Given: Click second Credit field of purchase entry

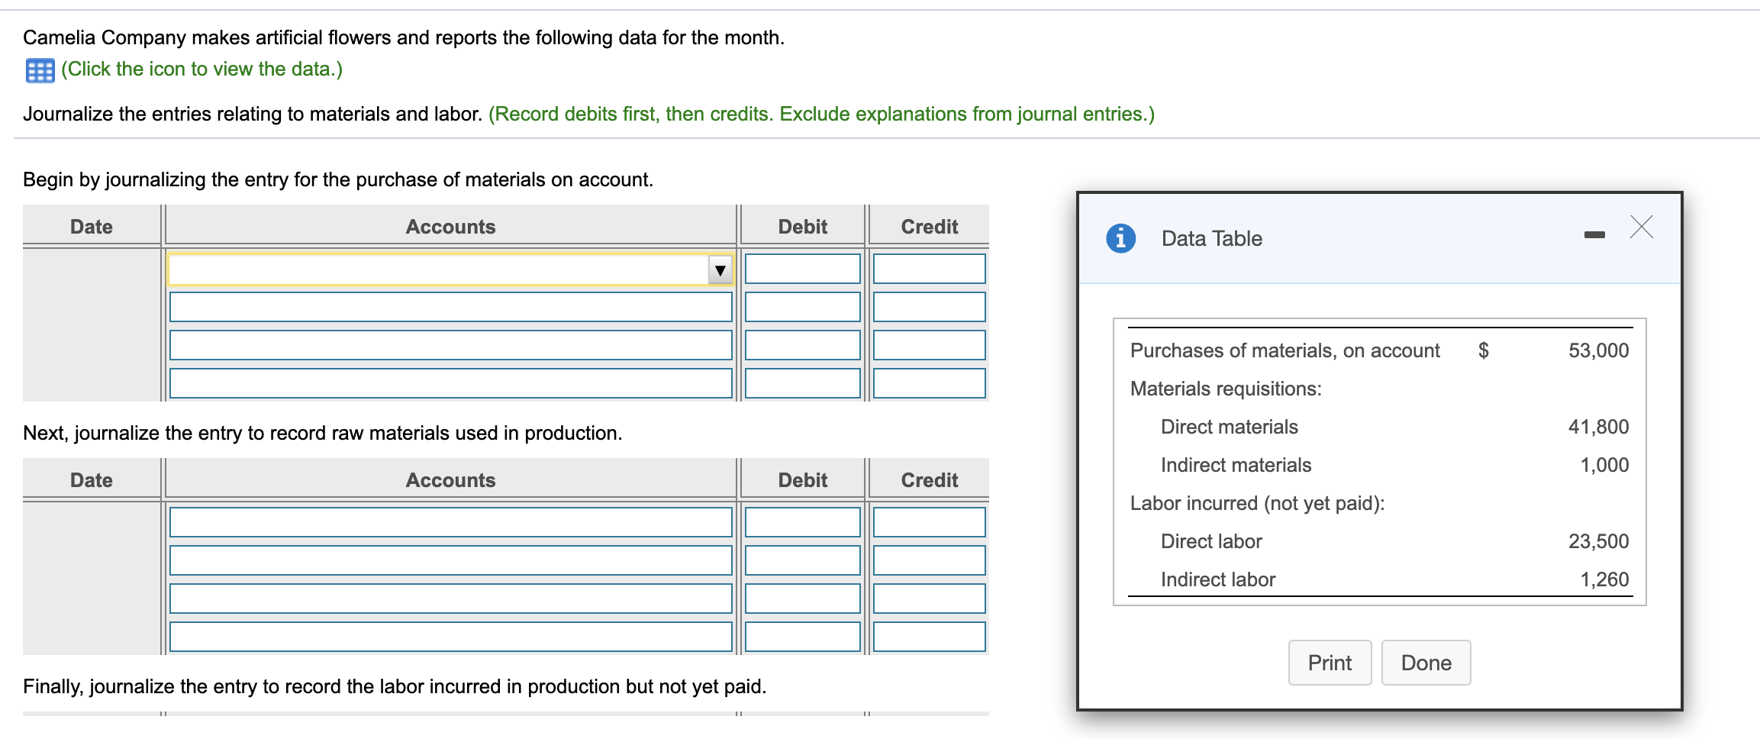Looking at the screenshot, I should 929,308.
